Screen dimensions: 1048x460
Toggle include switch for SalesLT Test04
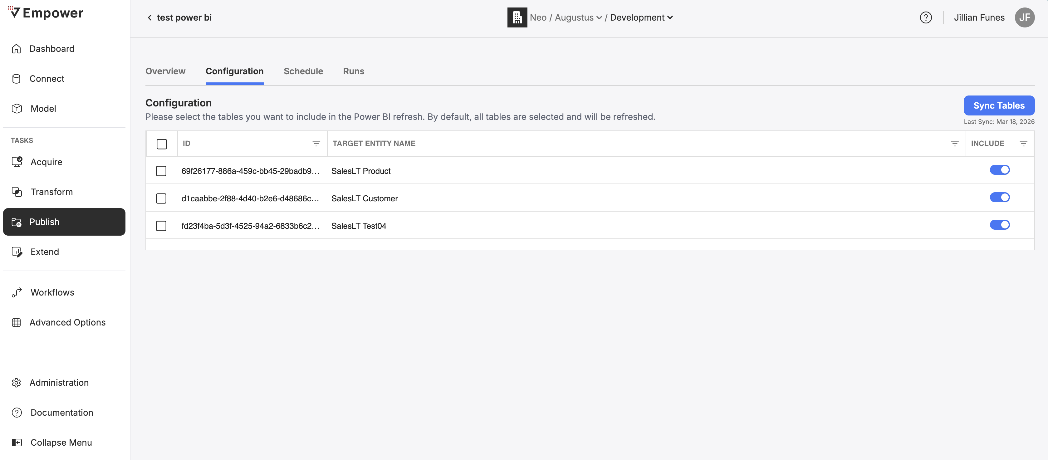1000,225
